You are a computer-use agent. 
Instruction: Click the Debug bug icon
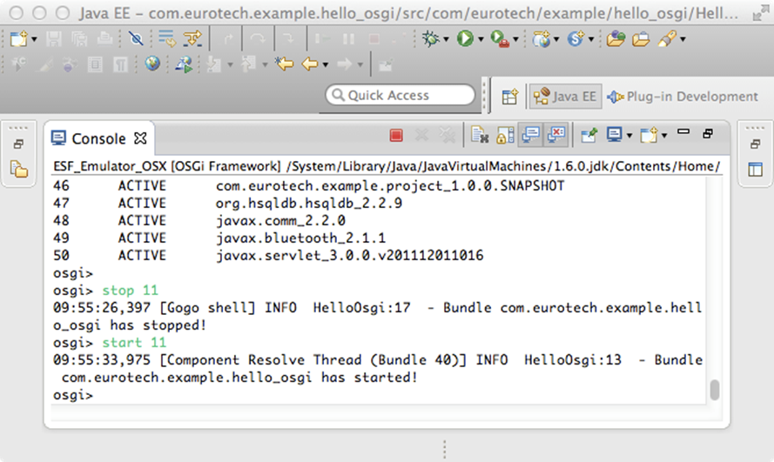tap(430, 38)
